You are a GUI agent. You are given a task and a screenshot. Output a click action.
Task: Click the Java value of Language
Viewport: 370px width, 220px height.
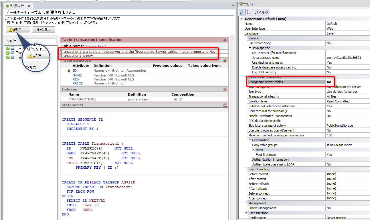[330, 33]
